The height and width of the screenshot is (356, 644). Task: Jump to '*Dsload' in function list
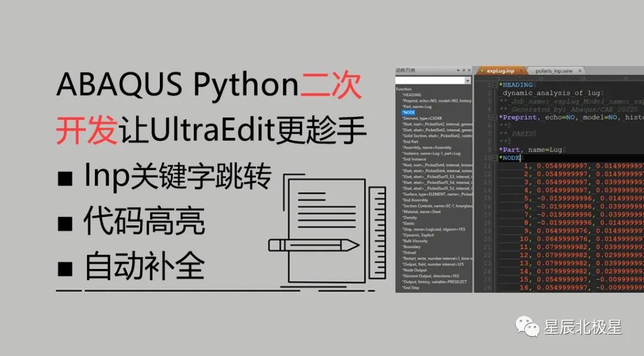pyautogui.click(x=409, y=252)
